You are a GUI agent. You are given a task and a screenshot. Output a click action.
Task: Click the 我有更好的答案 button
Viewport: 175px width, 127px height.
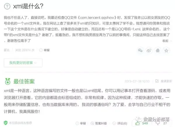[x=23, y=63]
